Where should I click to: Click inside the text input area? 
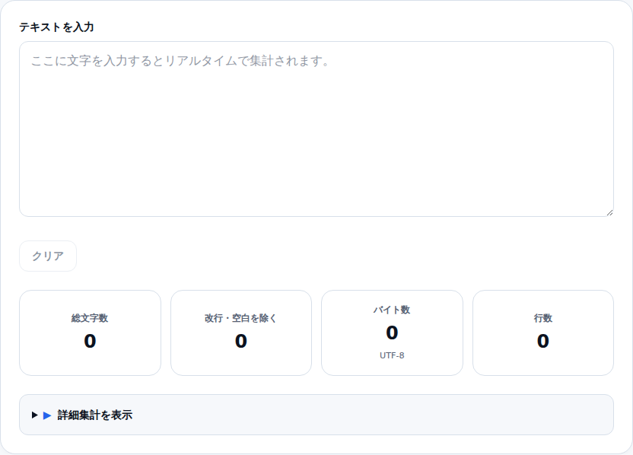(316, 129)
